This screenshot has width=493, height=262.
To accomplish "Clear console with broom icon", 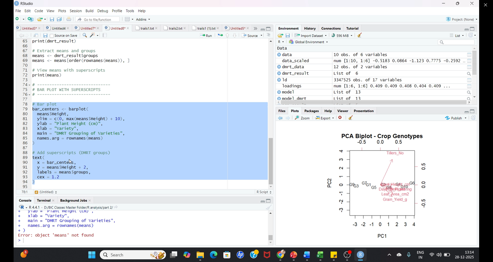I will tap(269, 208).
